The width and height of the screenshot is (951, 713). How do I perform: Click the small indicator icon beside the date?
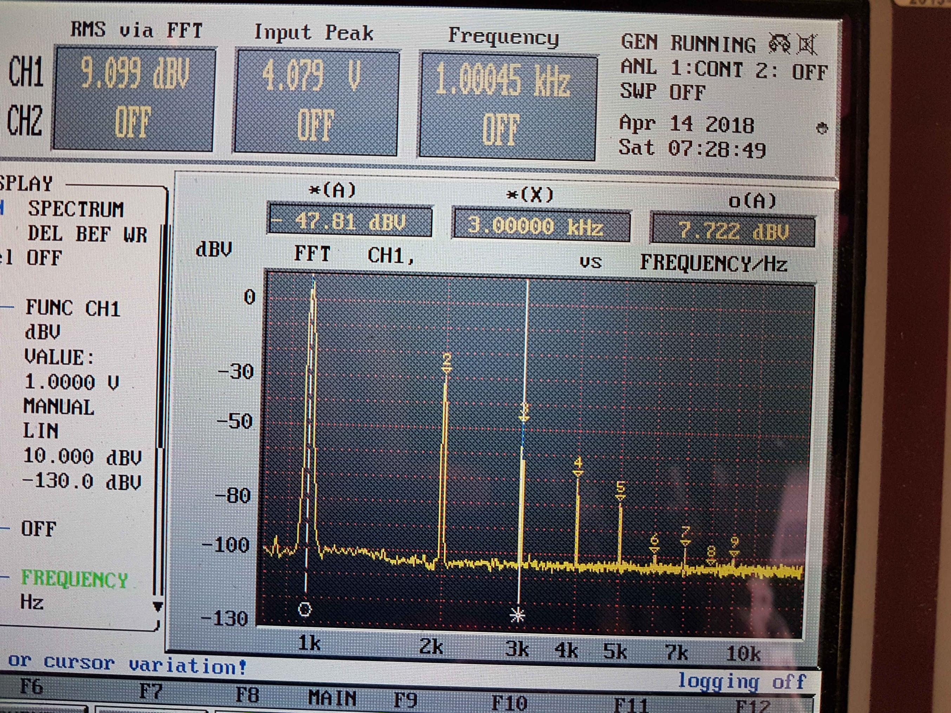pos(822,128)
